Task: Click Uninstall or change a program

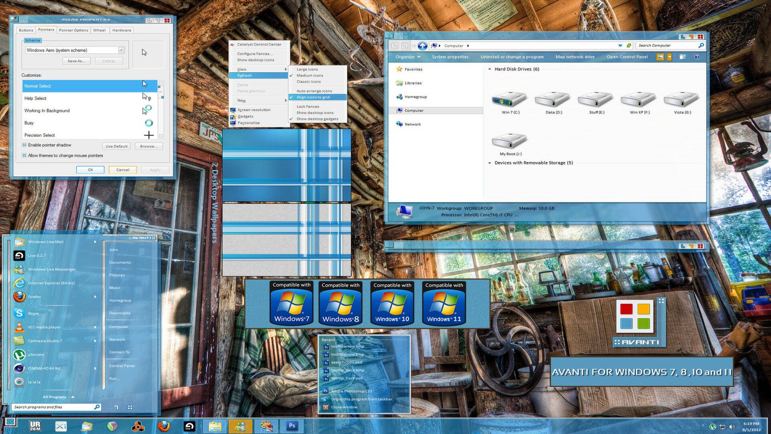Action: [512, 57]
